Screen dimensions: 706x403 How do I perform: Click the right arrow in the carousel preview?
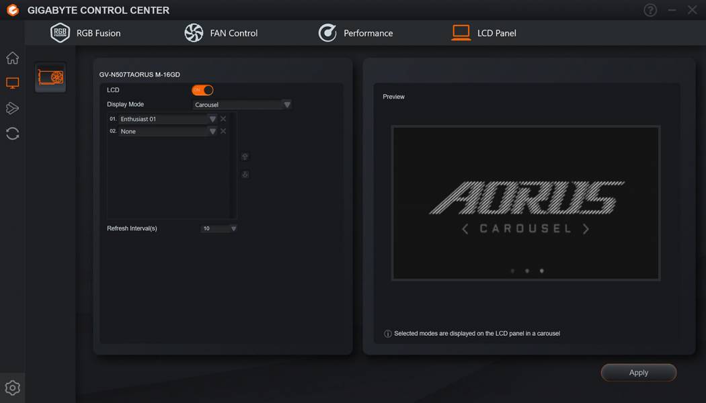pyautogui.click(x=586, y=229)
